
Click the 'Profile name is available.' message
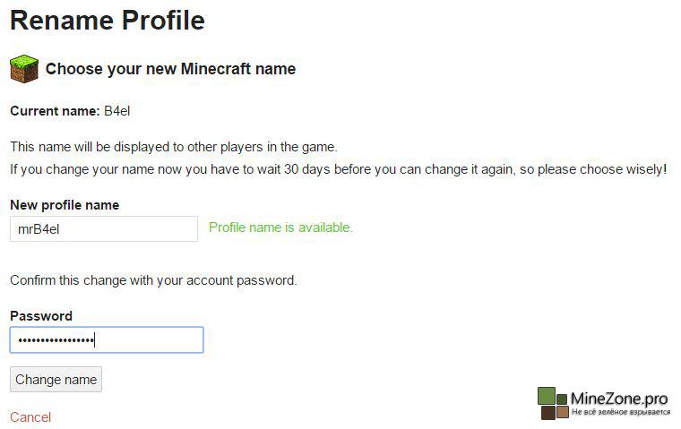click(280, 228)
